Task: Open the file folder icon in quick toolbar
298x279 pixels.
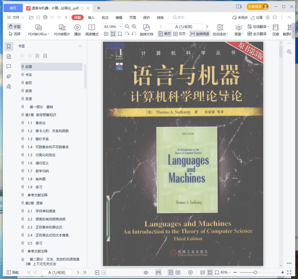Action: click(x=31, y=17)
